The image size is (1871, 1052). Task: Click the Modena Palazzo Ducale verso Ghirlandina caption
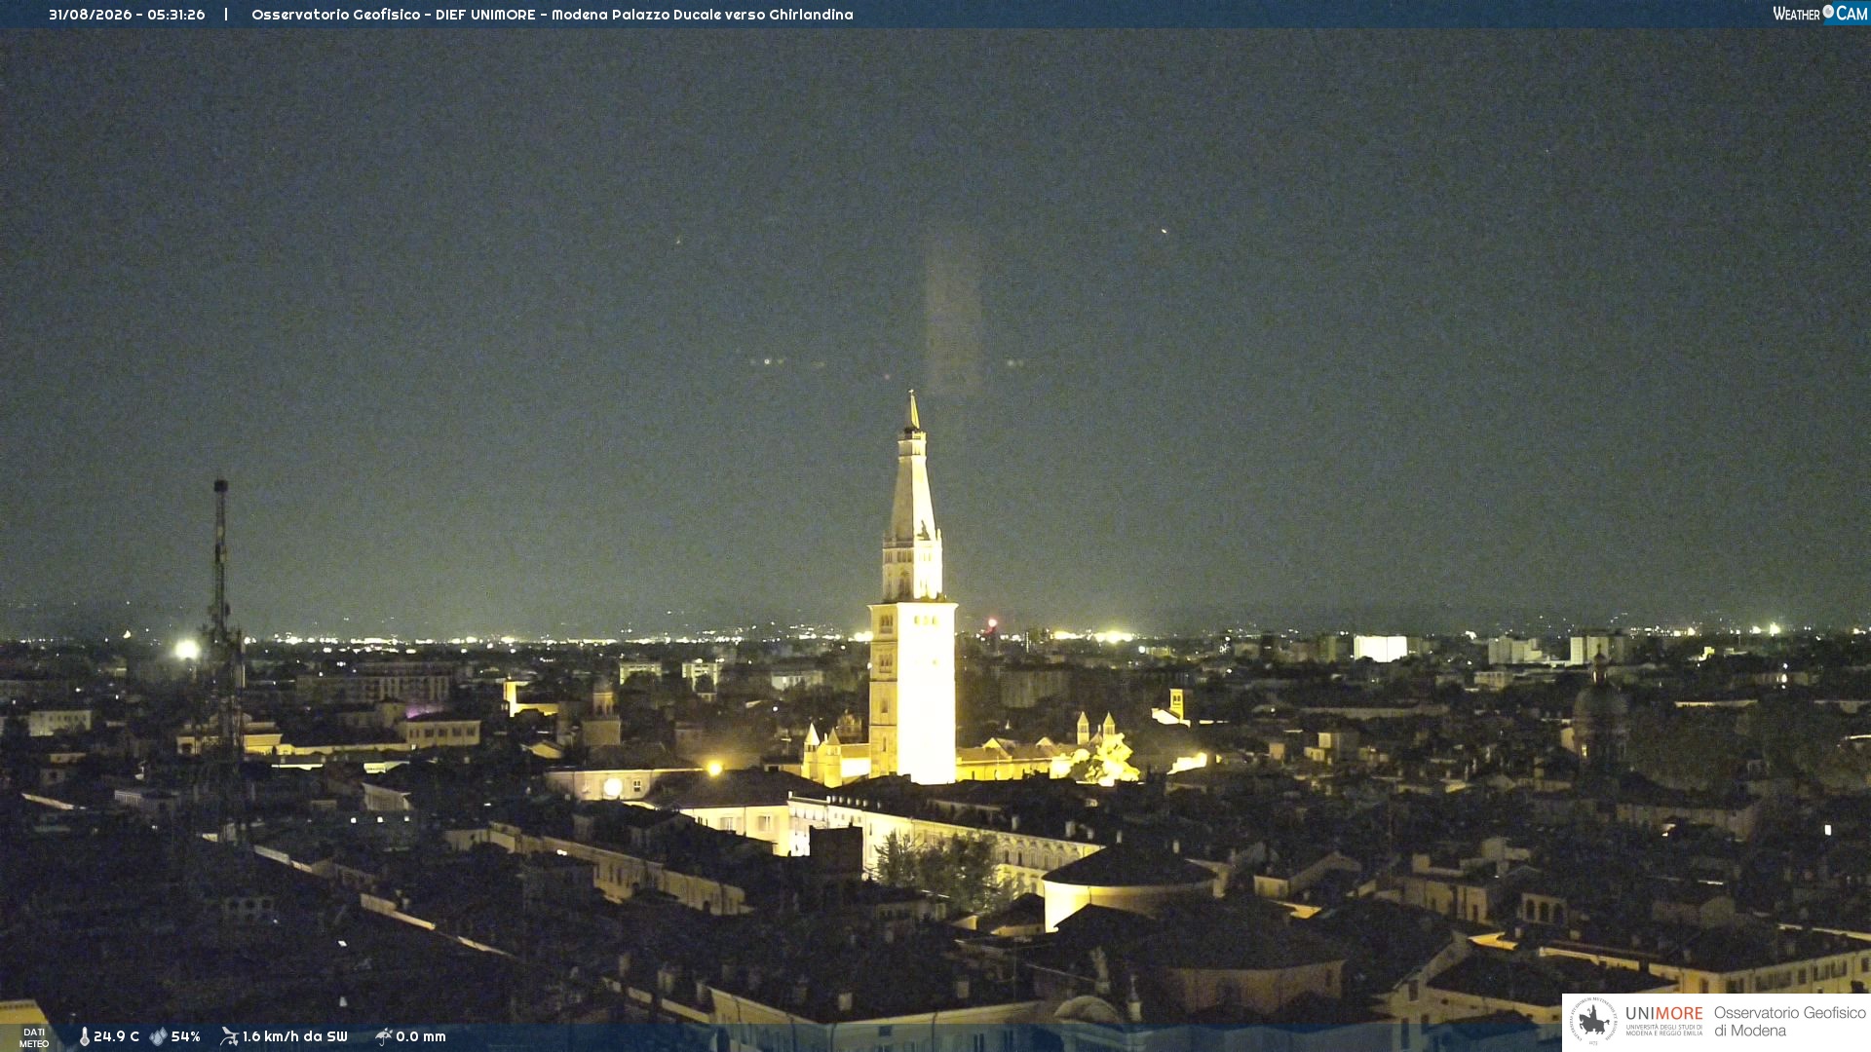tap(702, 15)
